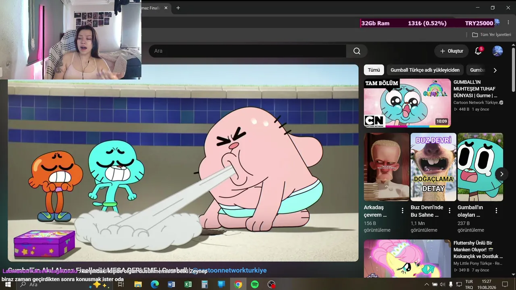This screenshot has height=290, width=516.
Task: Open Task View from the taskbar
Action: tap(121, 284)
